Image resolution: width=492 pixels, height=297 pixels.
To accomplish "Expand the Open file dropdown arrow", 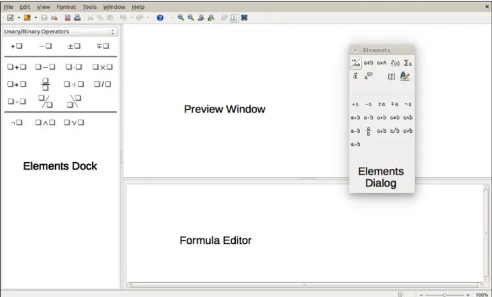I will click(x=35, y=18).
